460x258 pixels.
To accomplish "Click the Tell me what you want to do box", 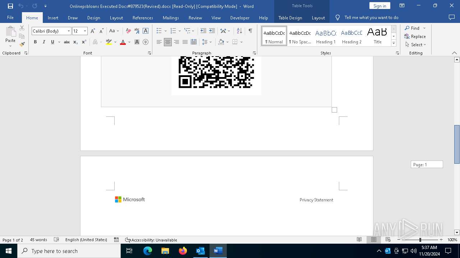I will (371, 18).
